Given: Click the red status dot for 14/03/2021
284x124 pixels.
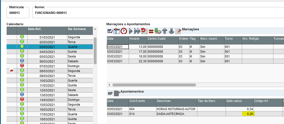Looking at the screenshot, I should tap(22, 99).
